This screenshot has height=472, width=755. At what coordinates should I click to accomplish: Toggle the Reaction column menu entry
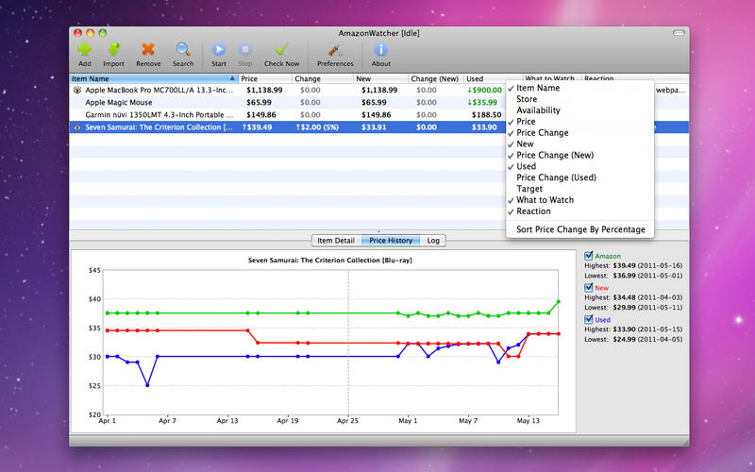click(580, 211)
